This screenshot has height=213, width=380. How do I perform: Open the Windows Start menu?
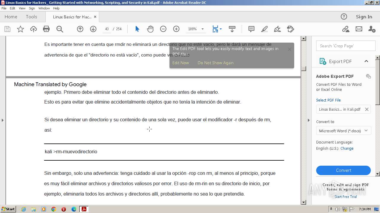[x=8, y=209]
